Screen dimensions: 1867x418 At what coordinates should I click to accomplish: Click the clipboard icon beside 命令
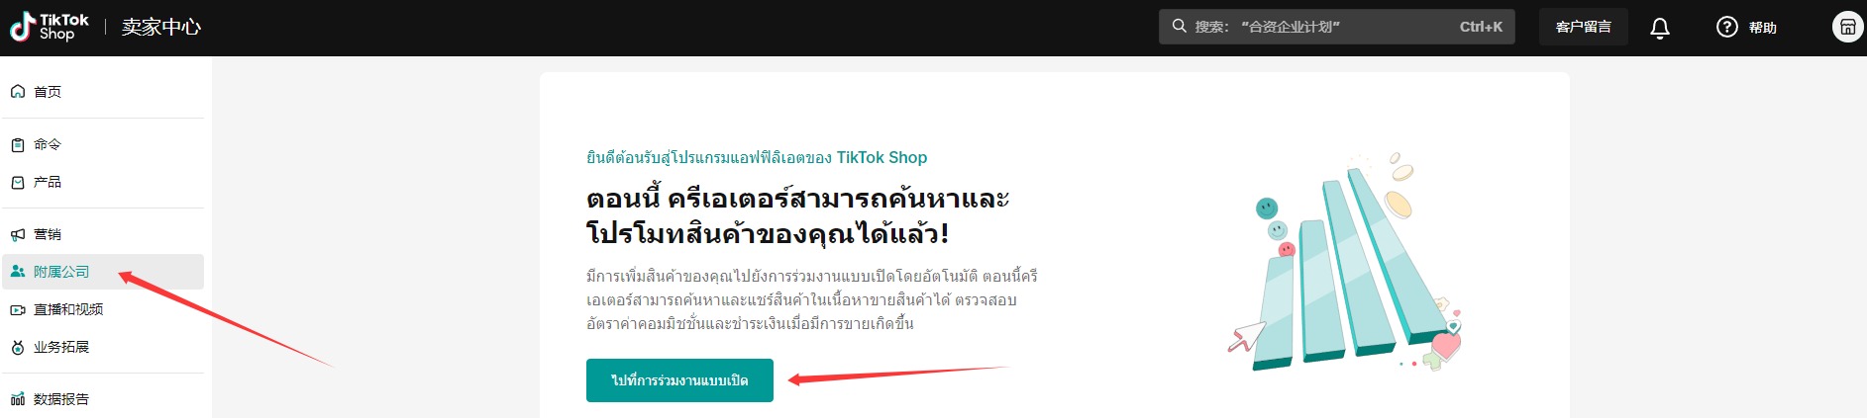(x=18, y=144)
